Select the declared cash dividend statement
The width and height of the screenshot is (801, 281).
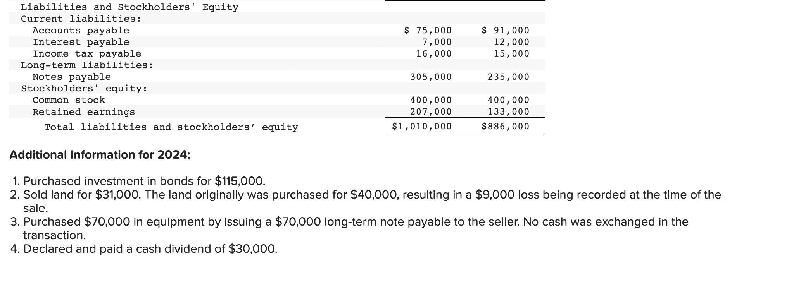click(x=144, y=249)
